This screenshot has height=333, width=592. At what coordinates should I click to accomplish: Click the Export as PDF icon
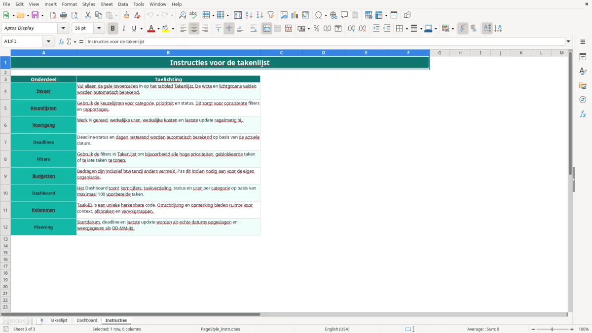[53, 15]
